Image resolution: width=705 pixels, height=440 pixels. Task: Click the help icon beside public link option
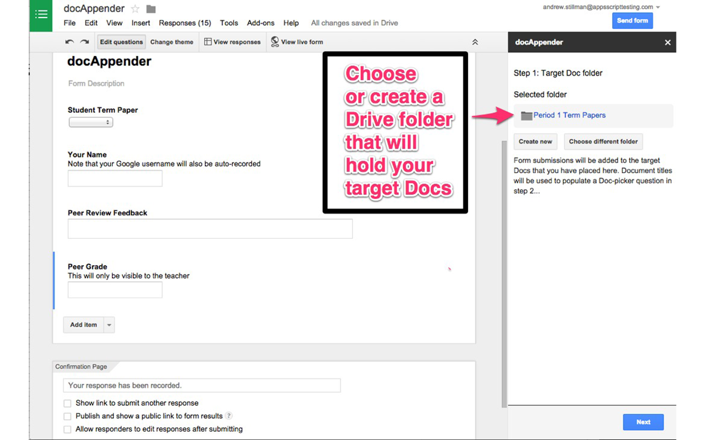[x=229, y=416]
